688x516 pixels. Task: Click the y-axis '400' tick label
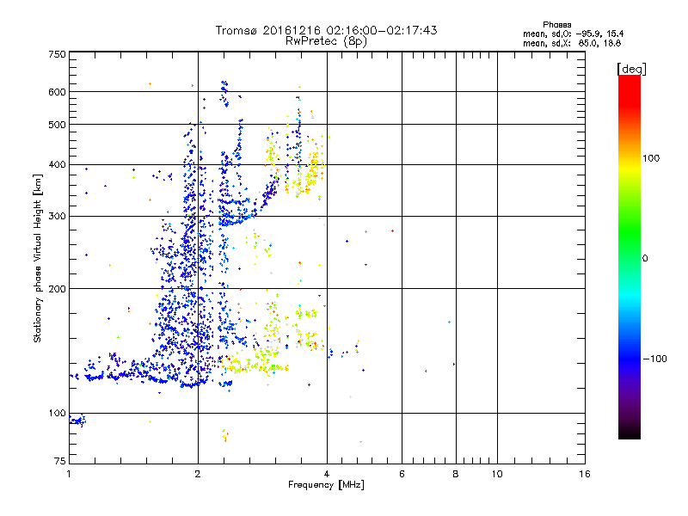click(x=57, y=164)
